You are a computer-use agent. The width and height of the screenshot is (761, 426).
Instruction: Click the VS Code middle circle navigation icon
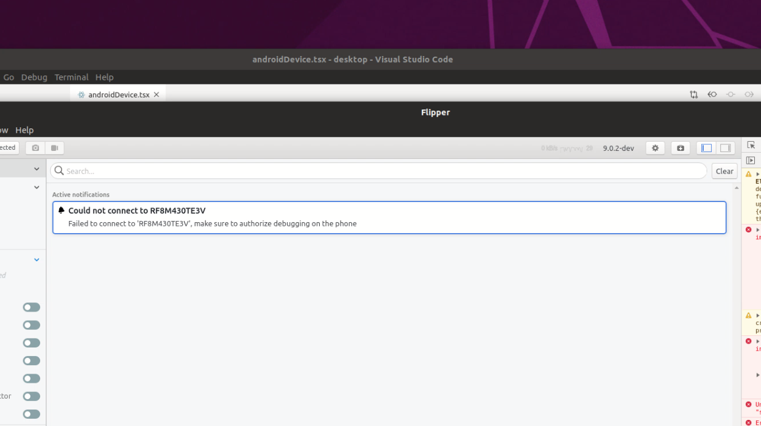point(731,94)
